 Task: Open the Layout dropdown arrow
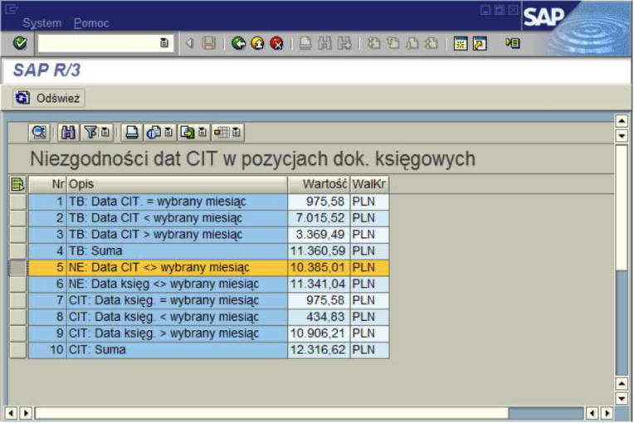click(x=237, y=133)
